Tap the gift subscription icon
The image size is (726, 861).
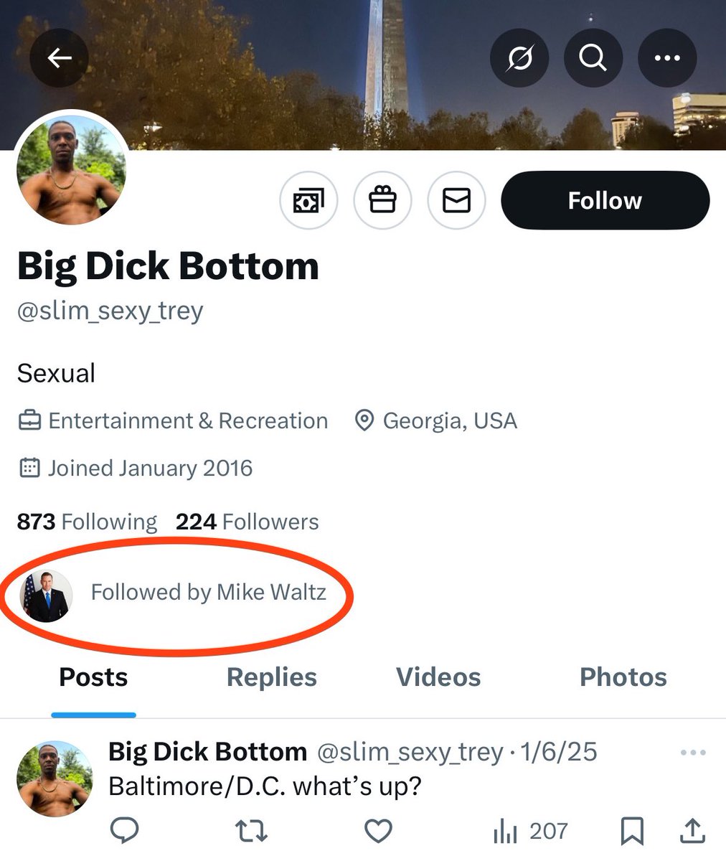tap(382, 201)
